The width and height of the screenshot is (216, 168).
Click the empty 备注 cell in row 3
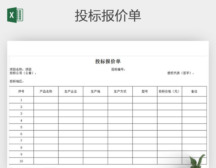tap(194, 114)
